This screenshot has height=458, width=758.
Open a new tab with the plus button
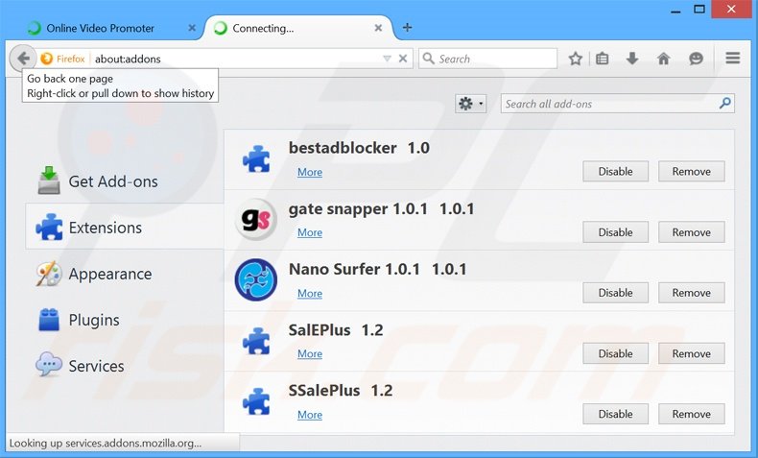[x=408, y=28]
